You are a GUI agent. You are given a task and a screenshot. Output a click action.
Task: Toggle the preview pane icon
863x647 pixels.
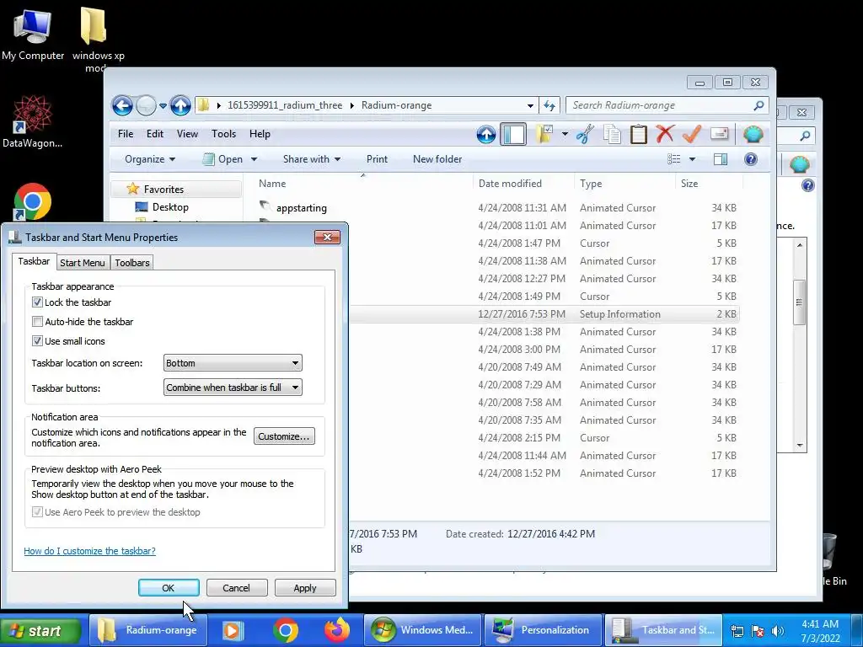721,159
